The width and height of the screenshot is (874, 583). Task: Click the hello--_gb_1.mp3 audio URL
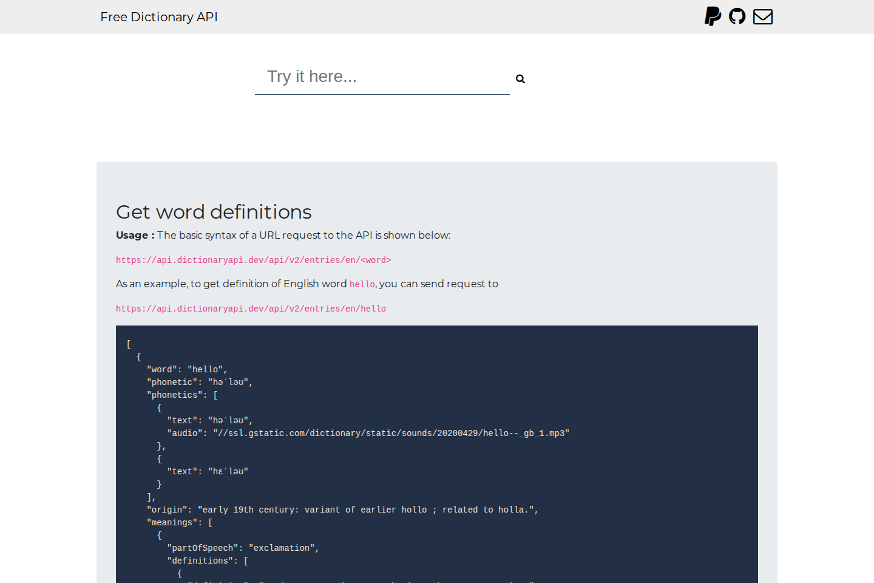(368, 433)
